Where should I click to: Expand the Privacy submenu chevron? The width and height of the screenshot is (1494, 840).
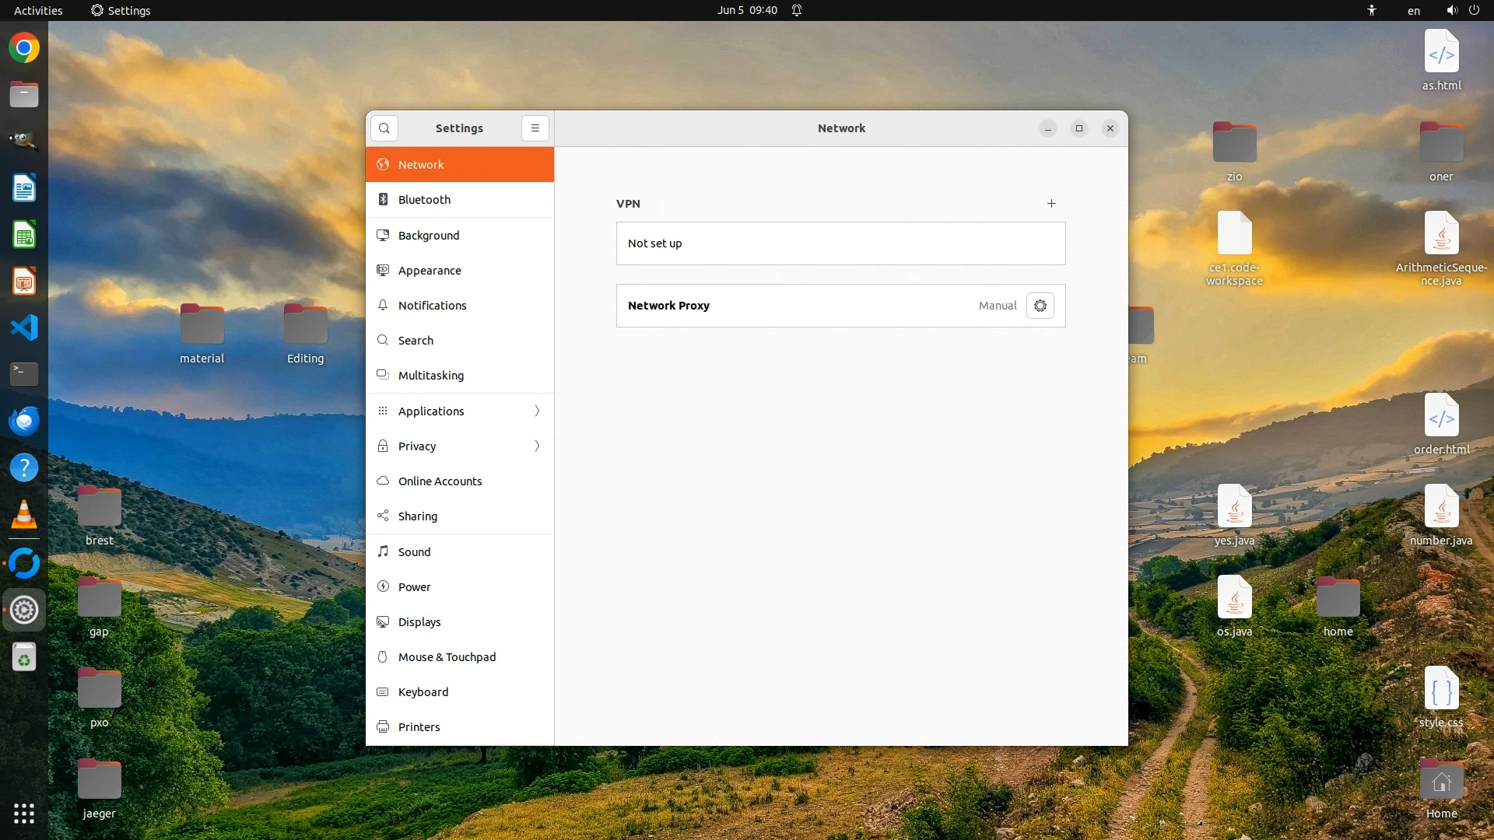point(537,446)
